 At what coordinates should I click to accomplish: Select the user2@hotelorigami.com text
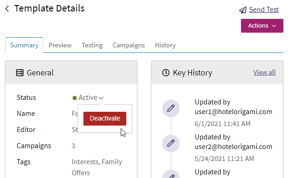(233, 147)
